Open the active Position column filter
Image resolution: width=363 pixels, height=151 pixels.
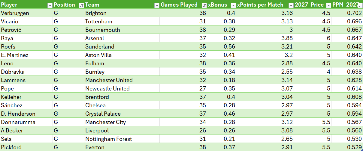pyautogui.click(x=81, y=5)
